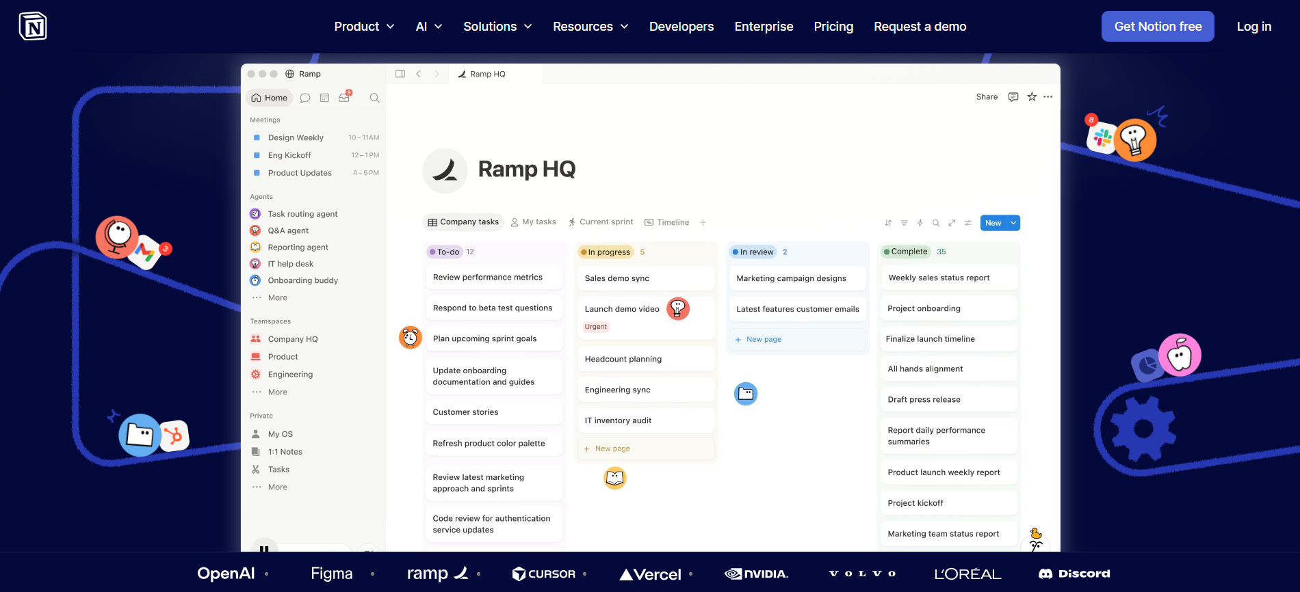Image resolution: width=1300 pixels, height=592 pixels.
Task: Click the forward navigation arrow
Action: coord(437,74)
